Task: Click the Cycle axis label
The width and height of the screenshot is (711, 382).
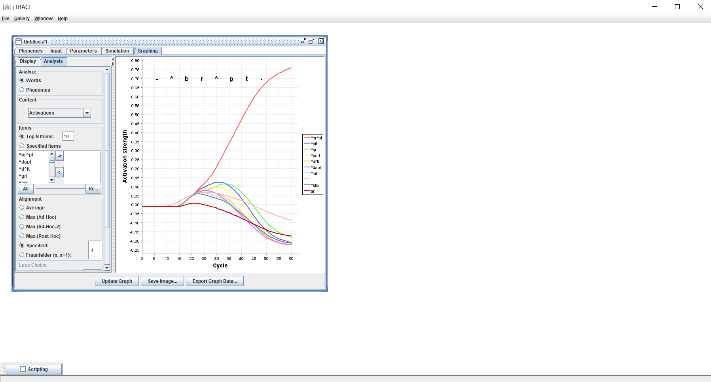Action: point(220,265)
